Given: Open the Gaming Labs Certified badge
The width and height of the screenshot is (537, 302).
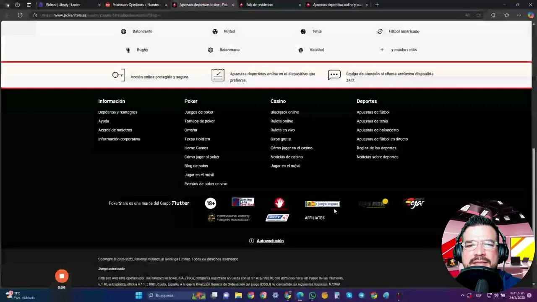Looking at the screenshot, I should 243,202.
